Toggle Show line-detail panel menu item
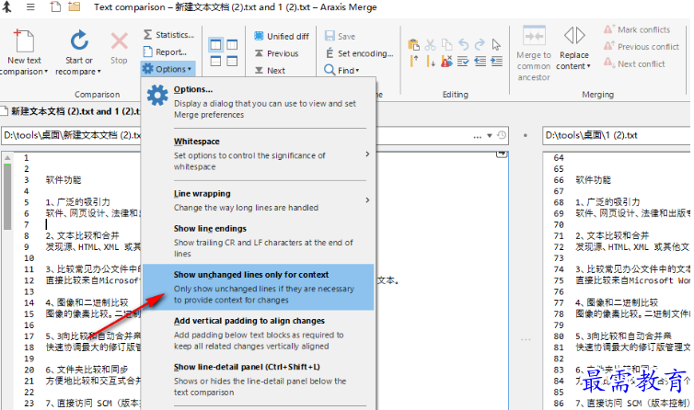 pos(259,379)
